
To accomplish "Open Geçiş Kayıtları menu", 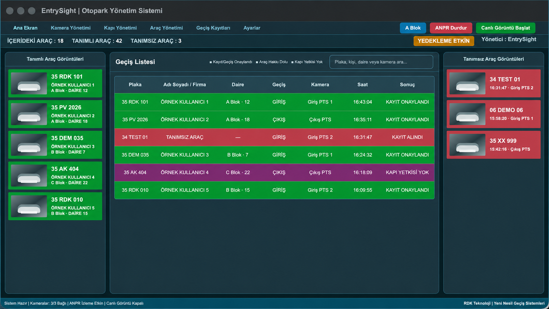I will [x=213, y=28].
